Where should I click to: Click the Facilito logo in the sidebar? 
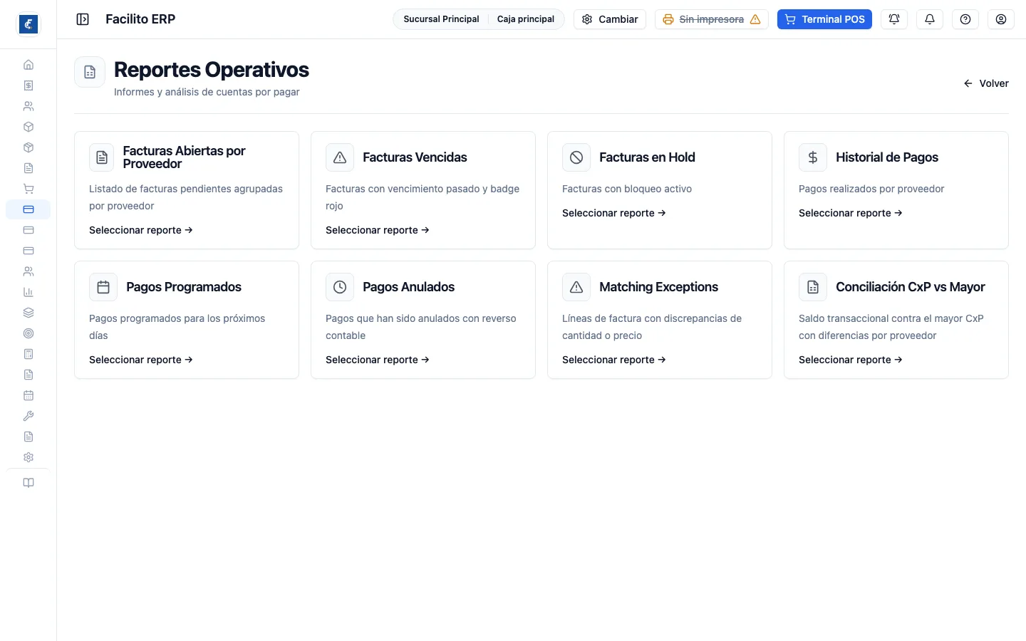click(28, 24)
